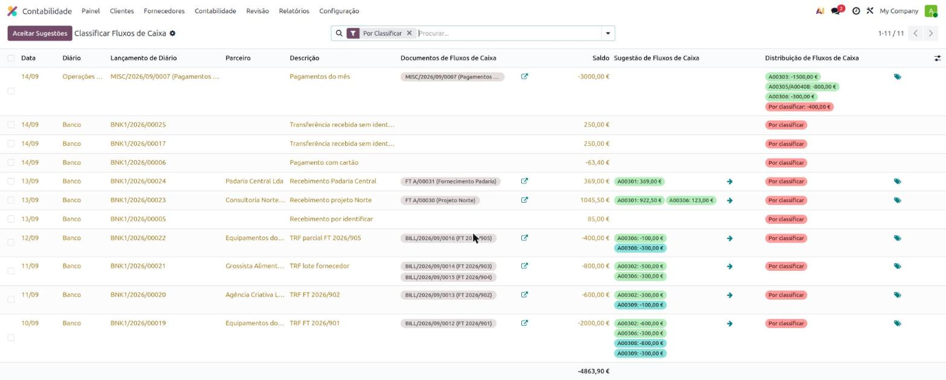Open the Configuração menu

(339, 11)
